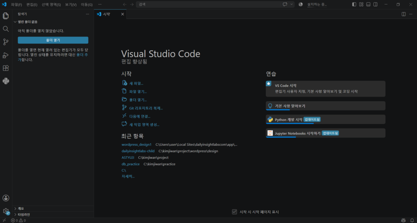This screenshot has width=417, height=223.
Task: Open the 보기(V) menu
Action: click(x=71, y=4)
